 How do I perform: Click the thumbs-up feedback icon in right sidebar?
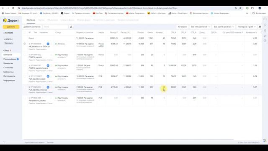pos(265,36)
